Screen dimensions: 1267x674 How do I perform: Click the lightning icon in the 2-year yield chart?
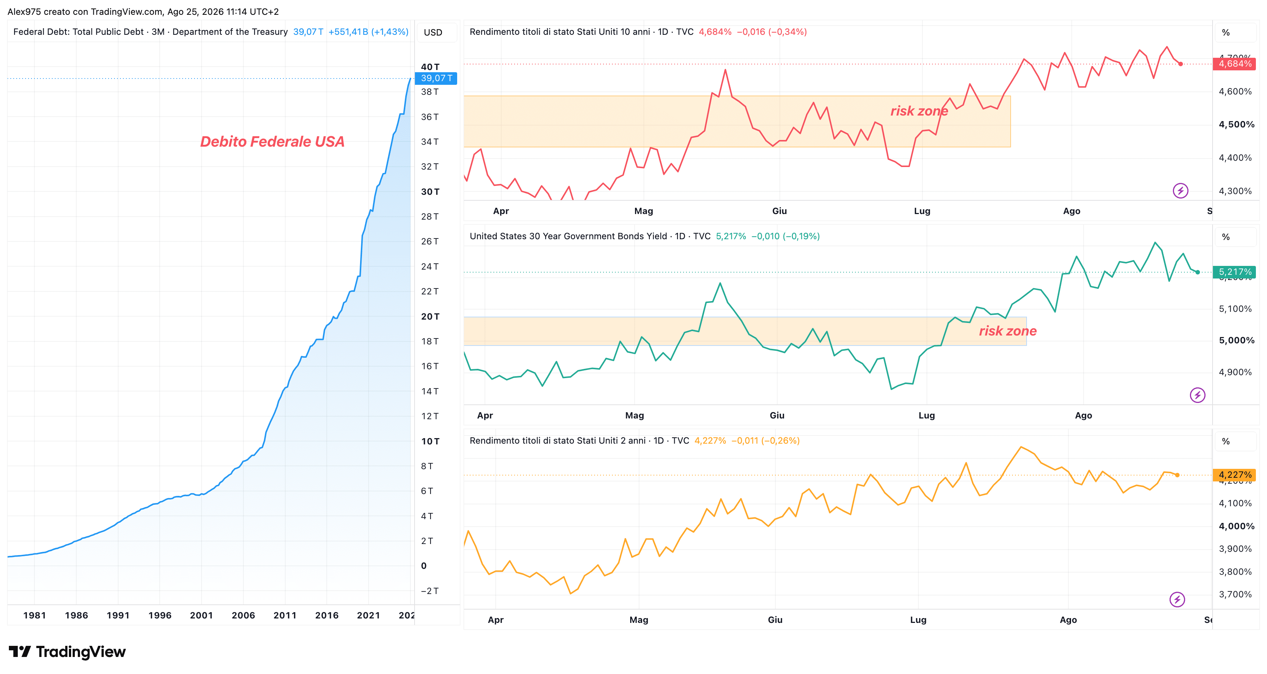(1177, 599)
